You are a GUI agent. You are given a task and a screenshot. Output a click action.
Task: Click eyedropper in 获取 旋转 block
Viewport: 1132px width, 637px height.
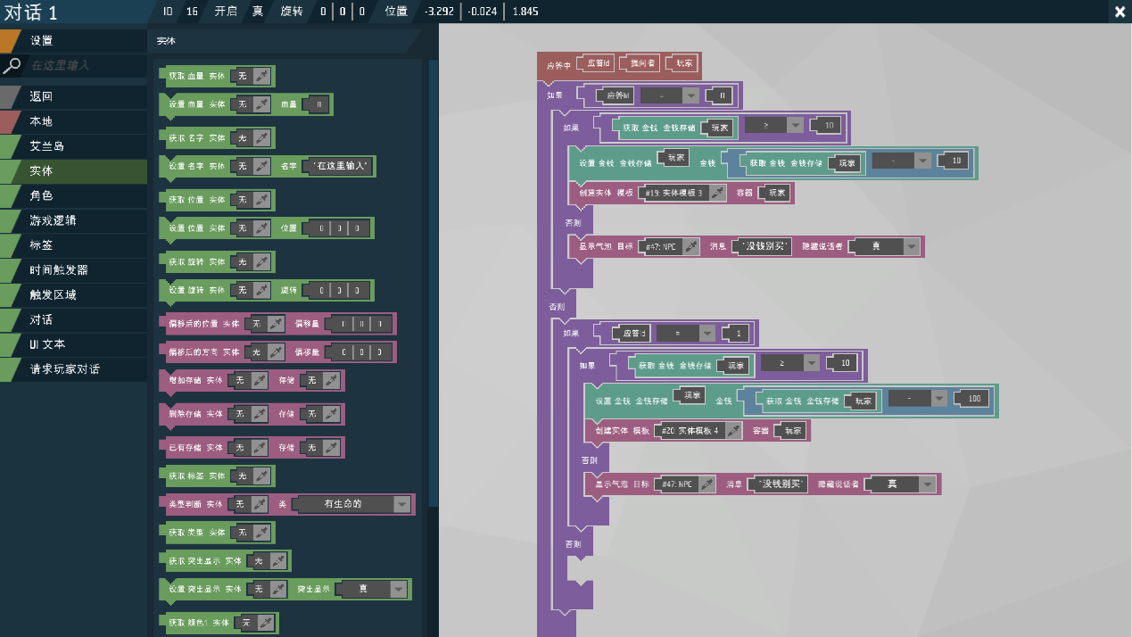(262, 262)
